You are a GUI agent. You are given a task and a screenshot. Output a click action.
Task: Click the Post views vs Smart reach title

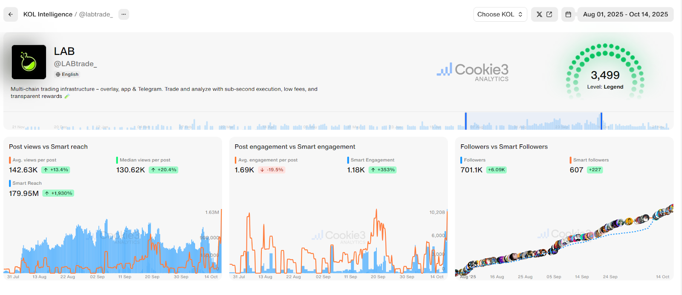[x=48, y=147]
